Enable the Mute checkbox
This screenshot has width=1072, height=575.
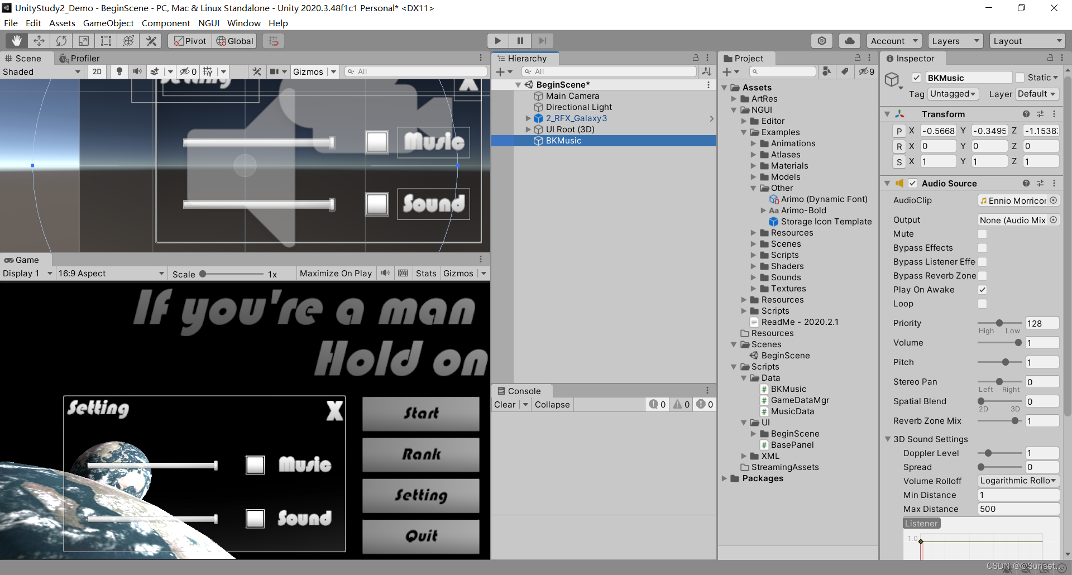pos(982,234)
